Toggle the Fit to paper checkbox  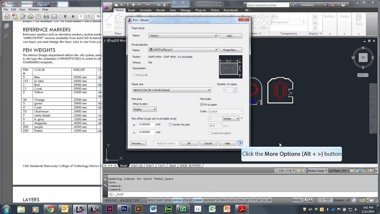(202, 105)
